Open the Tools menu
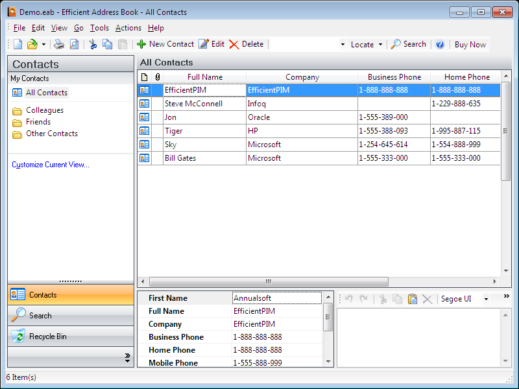The height and width of the screenshot is (389, 519). coord(99,28)
